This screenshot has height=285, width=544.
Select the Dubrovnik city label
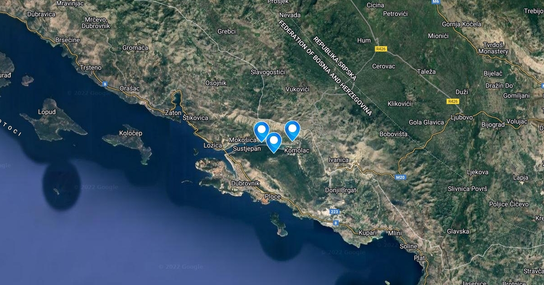[245, 183]
